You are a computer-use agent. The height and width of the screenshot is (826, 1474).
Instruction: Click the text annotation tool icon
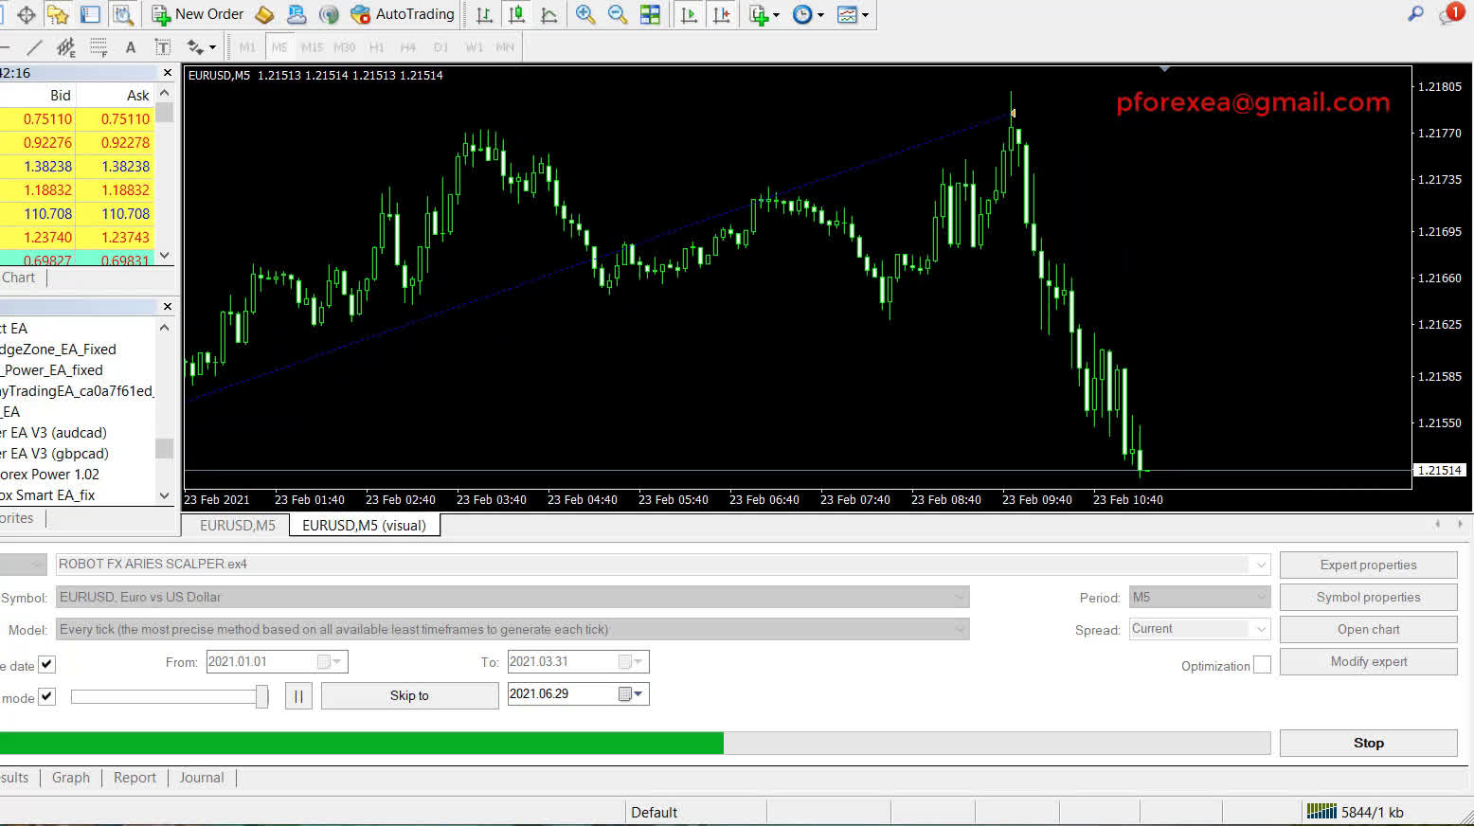click(x=131, y=46)
